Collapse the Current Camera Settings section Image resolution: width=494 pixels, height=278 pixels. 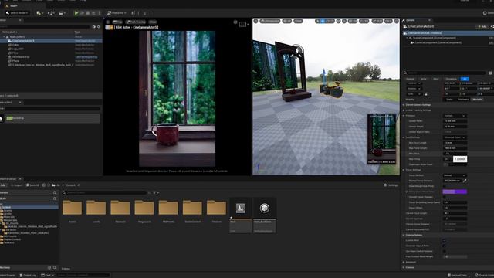404,105
